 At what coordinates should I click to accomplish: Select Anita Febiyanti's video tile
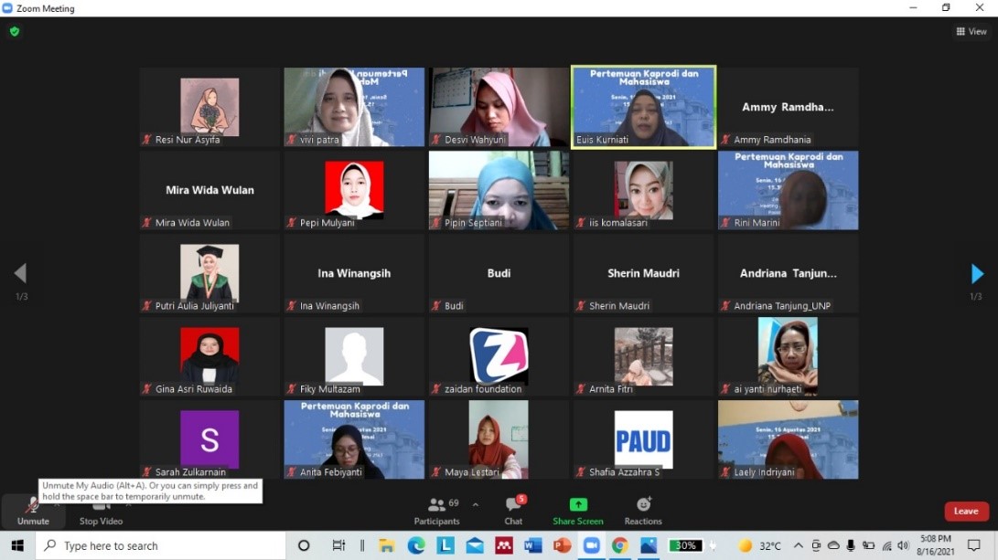pos(354,439)
